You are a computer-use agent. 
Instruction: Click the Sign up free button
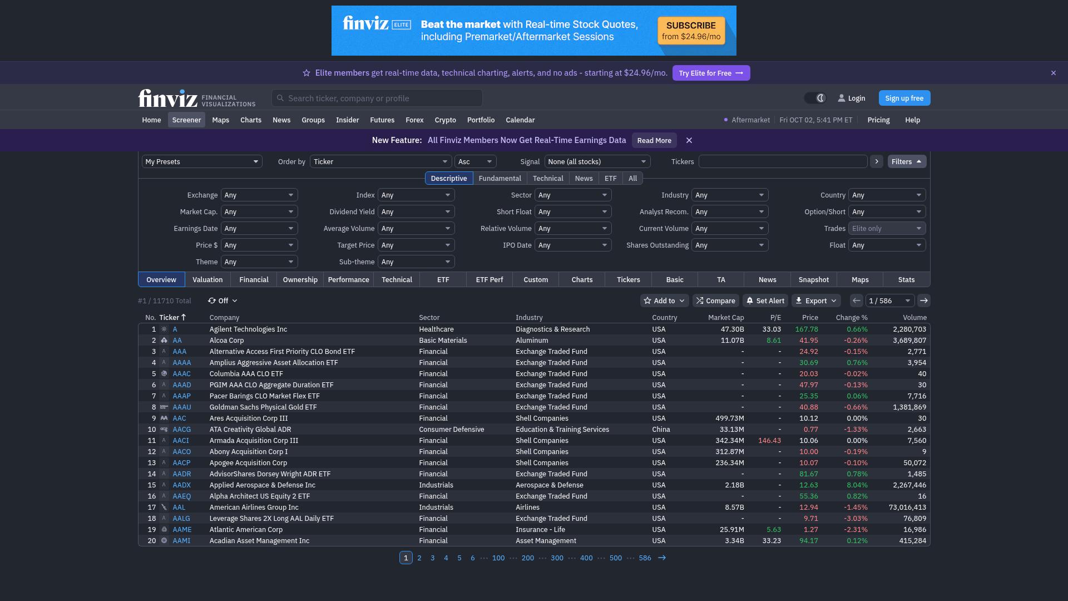(904, 98)
